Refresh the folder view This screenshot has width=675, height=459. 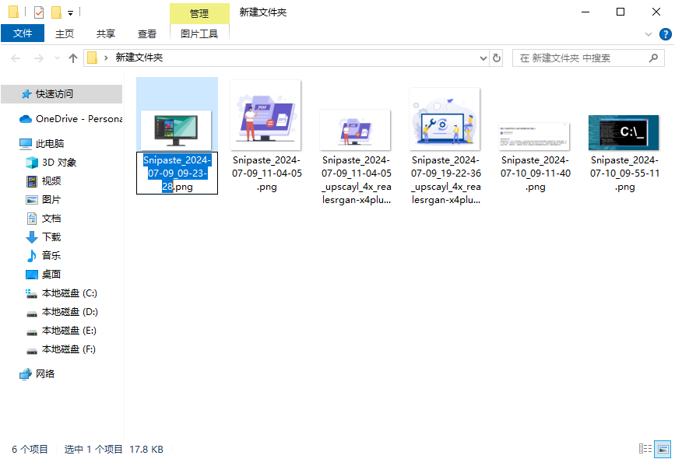click(497, 58)
